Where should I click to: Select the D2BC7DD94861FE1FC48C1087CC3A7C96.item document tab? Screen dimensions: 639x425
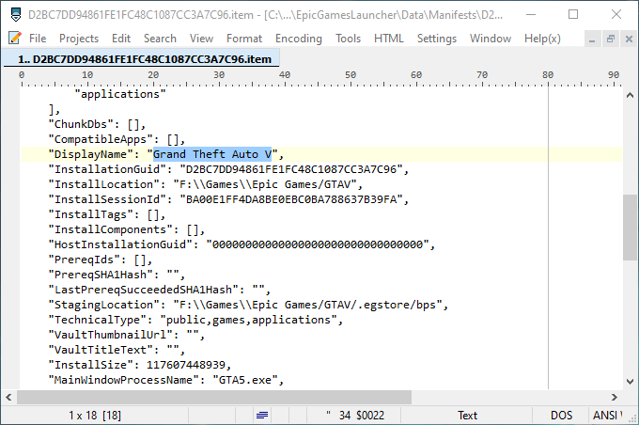point(141,59)
